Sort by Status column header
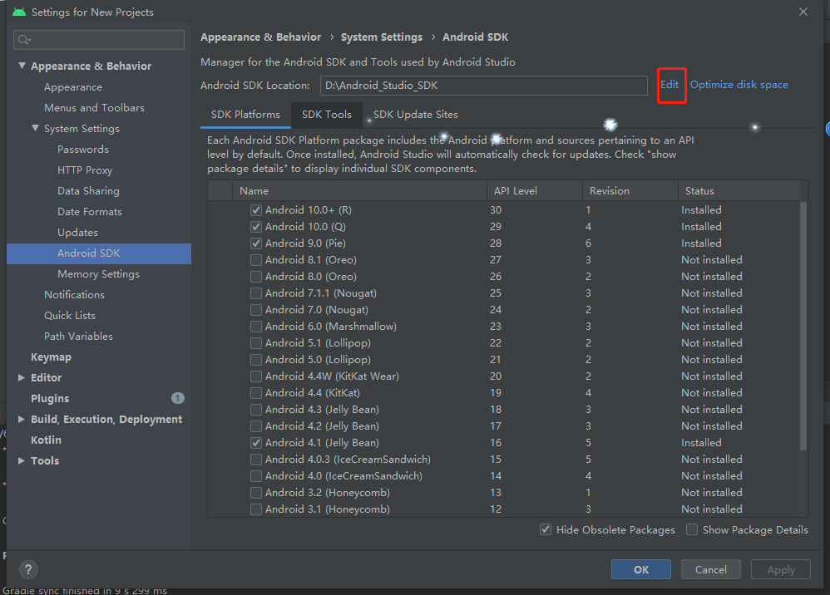Image resolution: width=830 pixels, height=595 pixels. [739, 191]
